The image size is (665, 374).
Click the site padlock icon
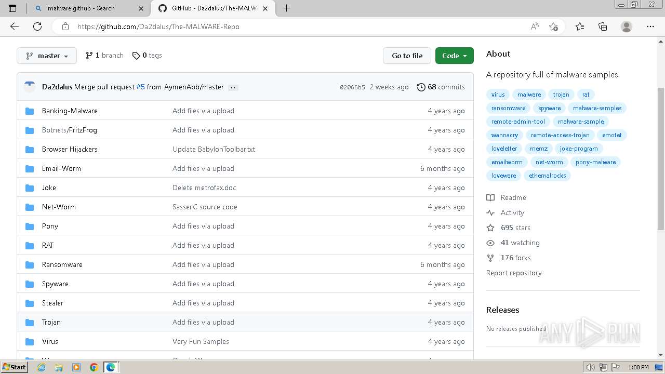[65, 26]
